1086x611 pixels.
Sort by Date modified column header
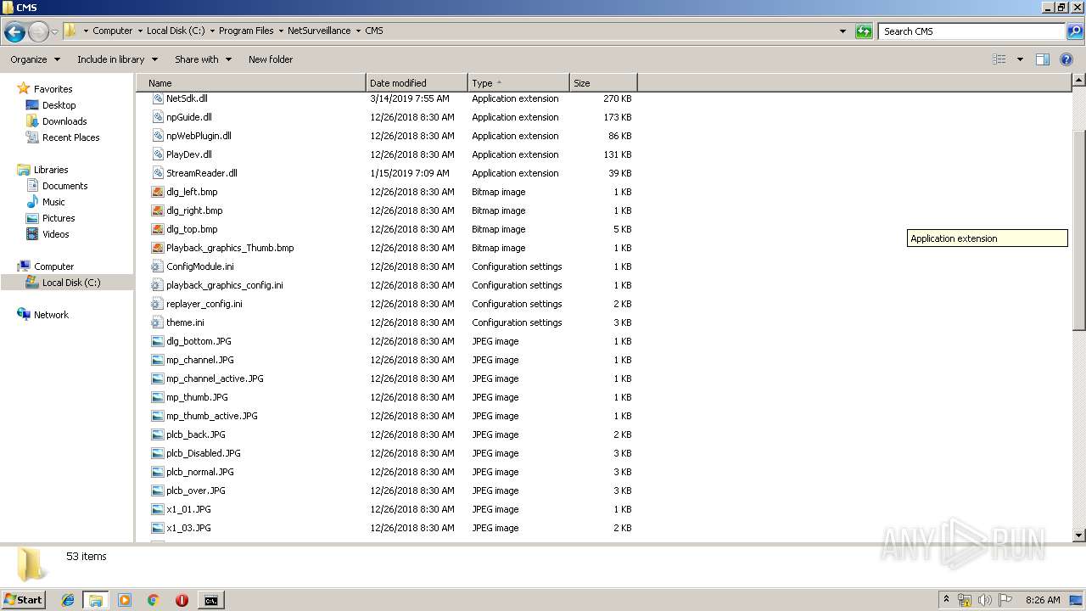point(417,83)
